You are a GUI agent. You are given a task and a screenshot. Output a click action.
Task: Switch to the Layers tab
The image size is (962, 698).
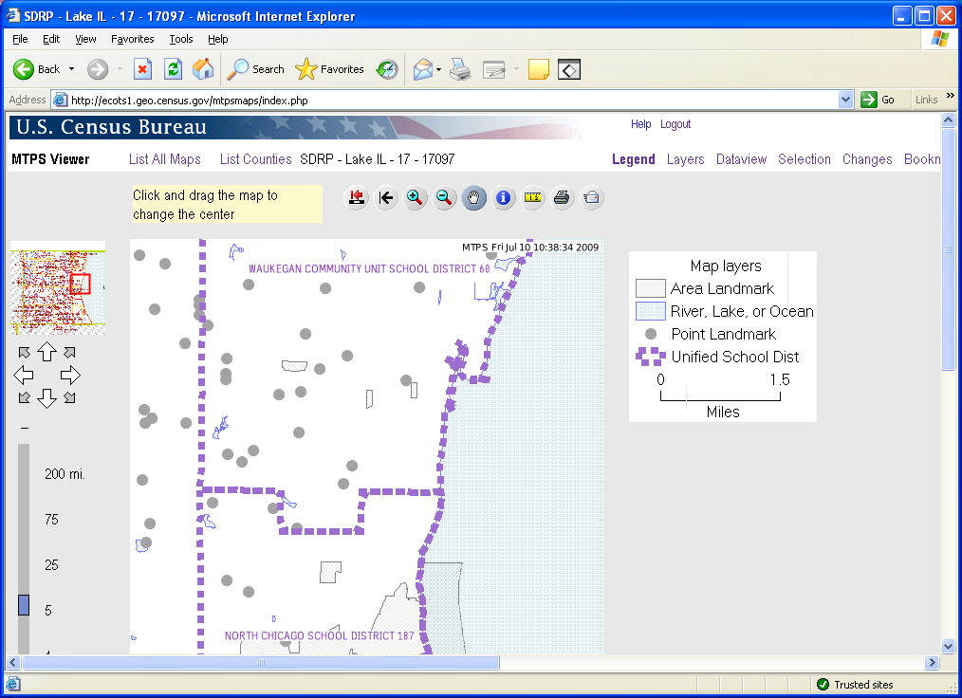coord(685,159)
